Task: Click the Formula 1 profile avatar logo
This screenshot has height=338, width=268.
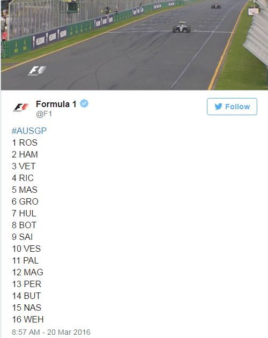Action: (21, 107)
